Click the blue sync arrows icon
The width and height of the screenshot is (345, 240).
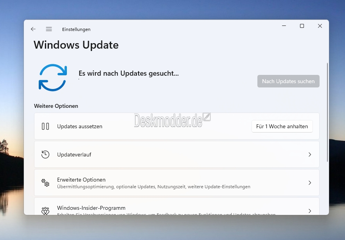pyautogui.click(x=53, y=78)
